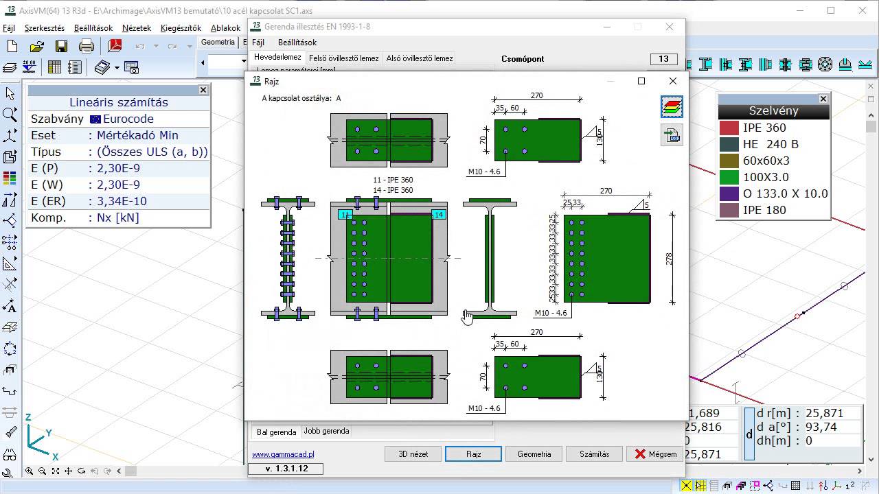This screenshot has width=879, height=494.
Task: Open the dropdown arrow beside layer book icon
Action: click(117, 67)
